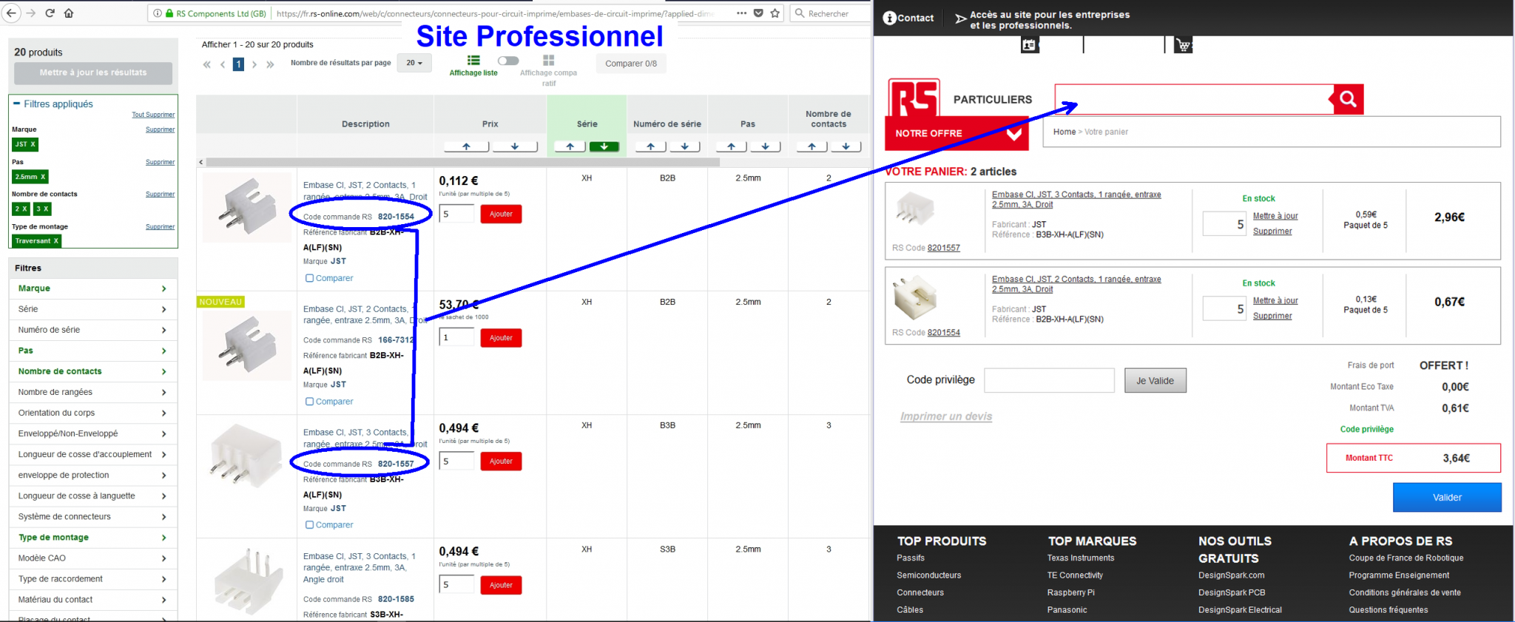Expand the NOTRE OFFRE menu

[958, 133]
